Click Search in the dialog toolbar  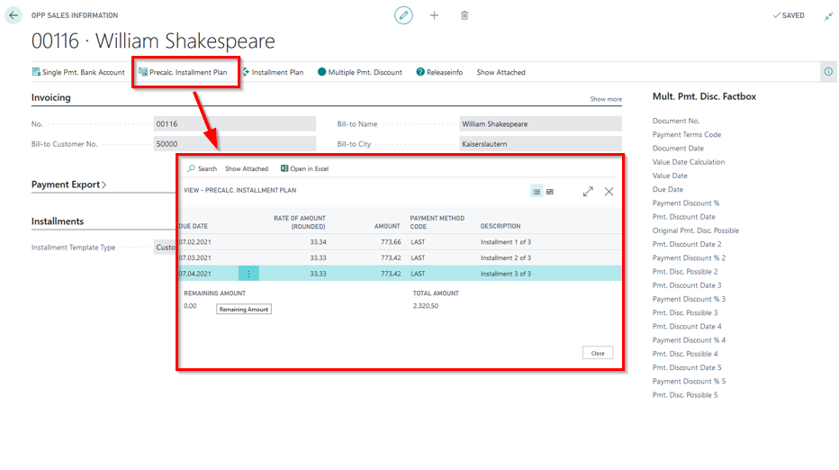click(203, 168)
